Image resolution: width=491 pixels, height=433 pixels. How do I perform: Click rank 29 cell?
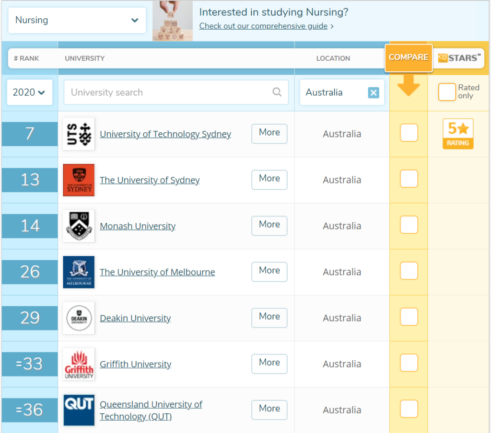coord(30,318)
